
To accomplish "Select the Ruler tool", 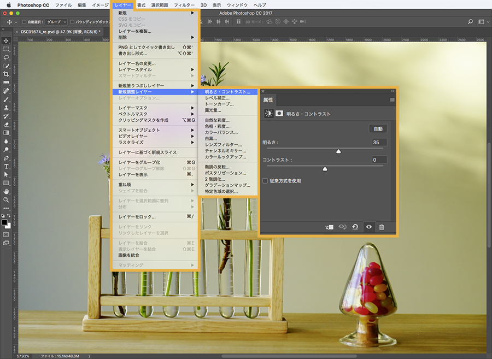I will [x=6, y=83].
